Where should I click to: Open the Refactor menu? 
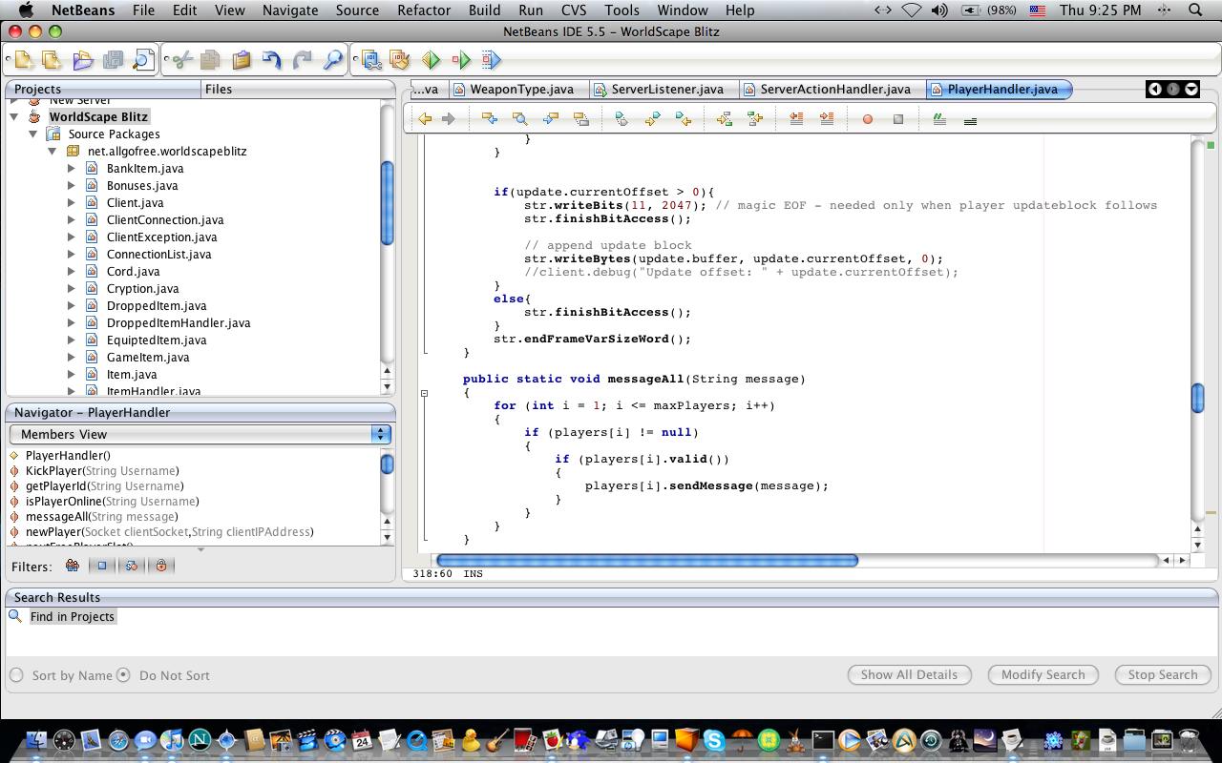tap(424, 10)
